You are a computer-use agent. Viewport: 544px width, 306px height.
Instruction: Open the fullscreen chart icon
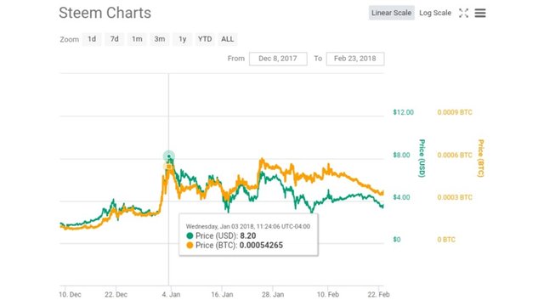tap(463, 14)
